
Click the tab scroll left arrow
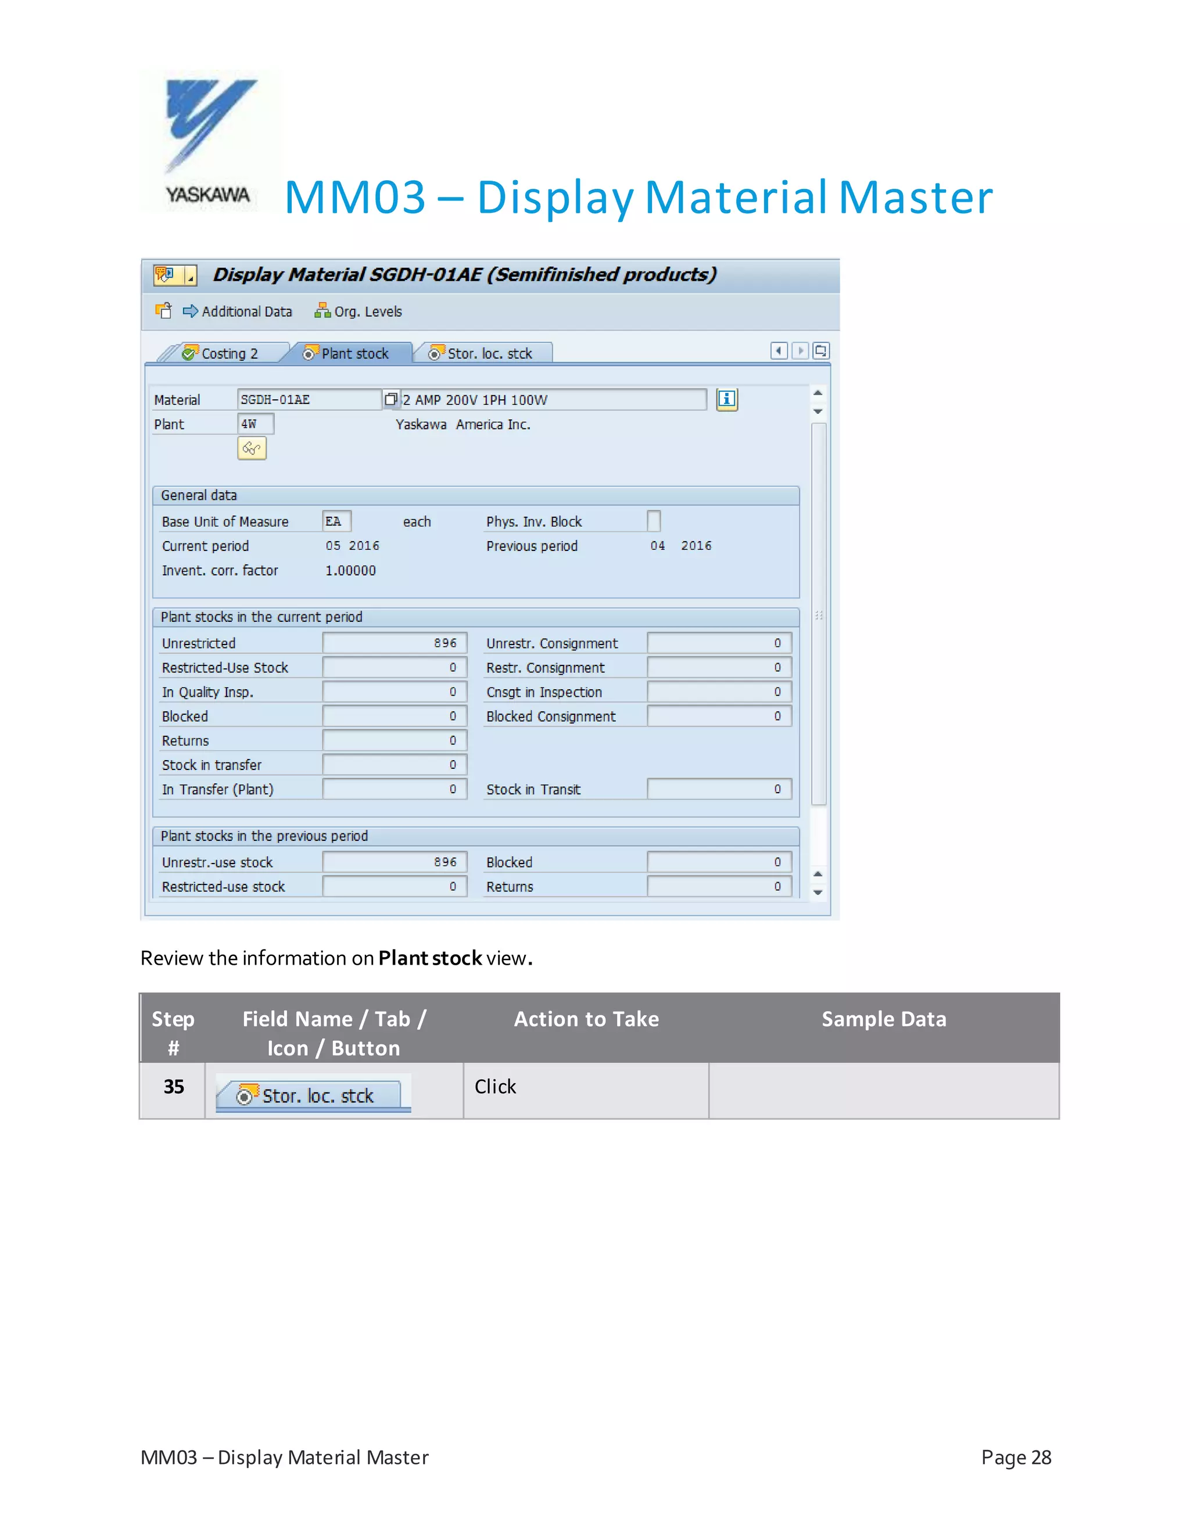click(x=779, y=351)
